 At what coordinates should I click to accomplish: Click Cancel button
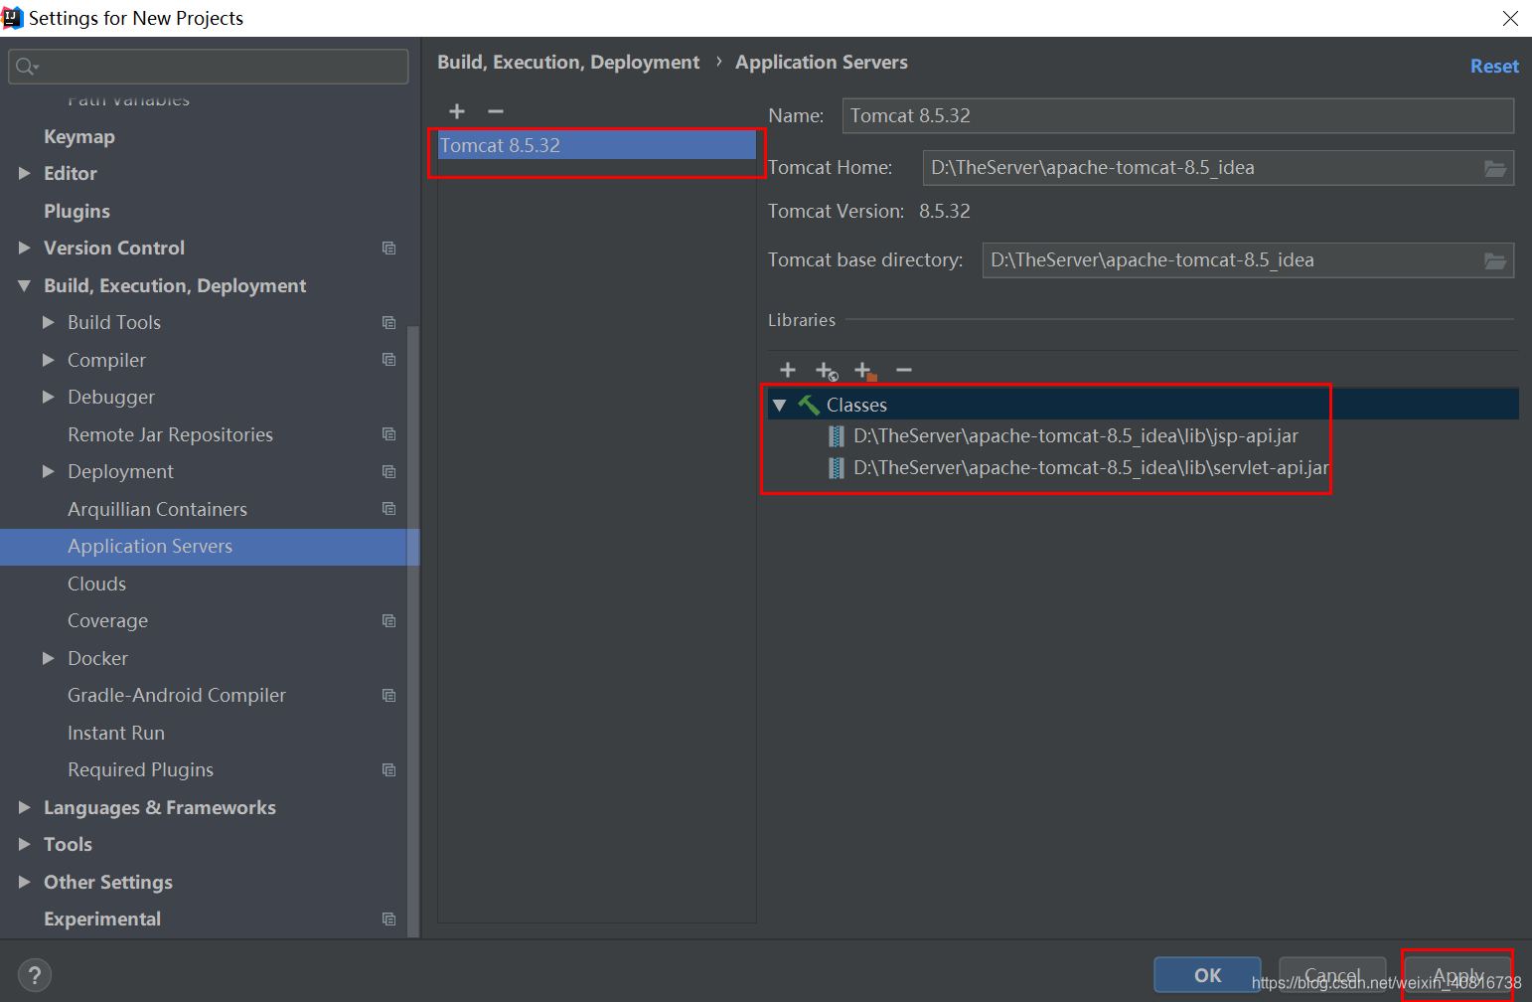[x=1332, y=975]
